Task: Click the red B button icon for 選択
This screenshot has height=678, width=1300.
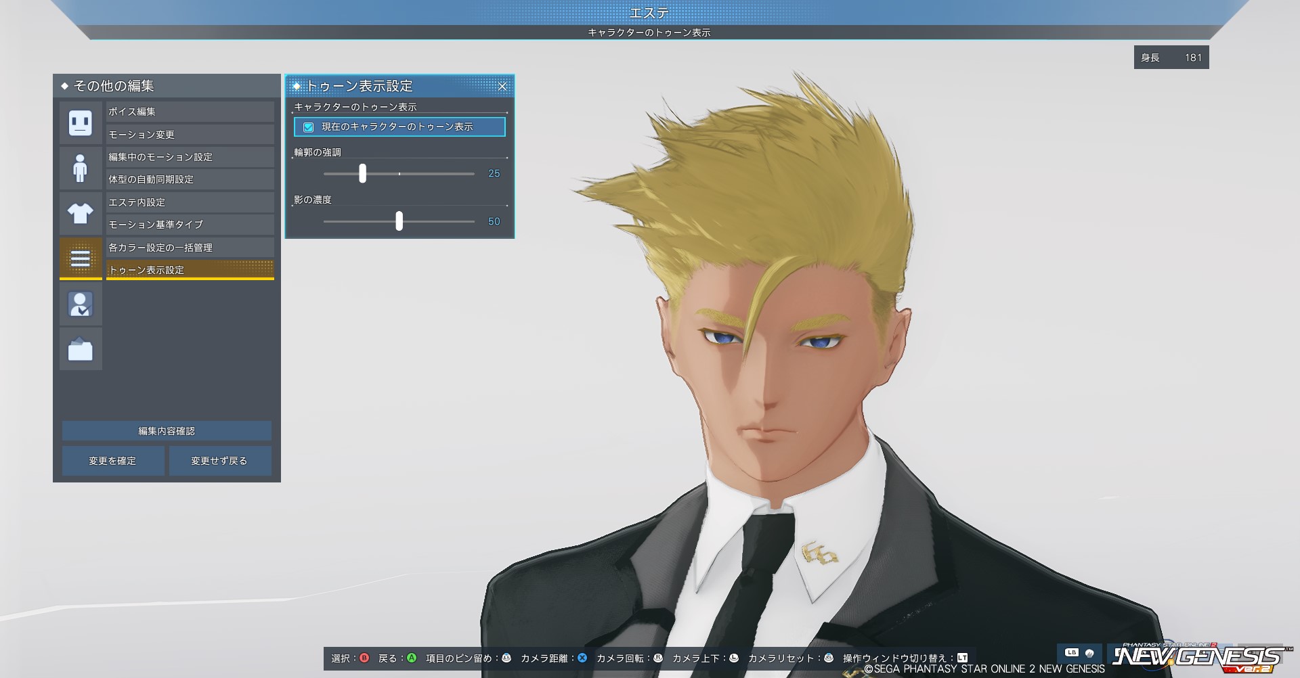Action: tap(364, 658)
